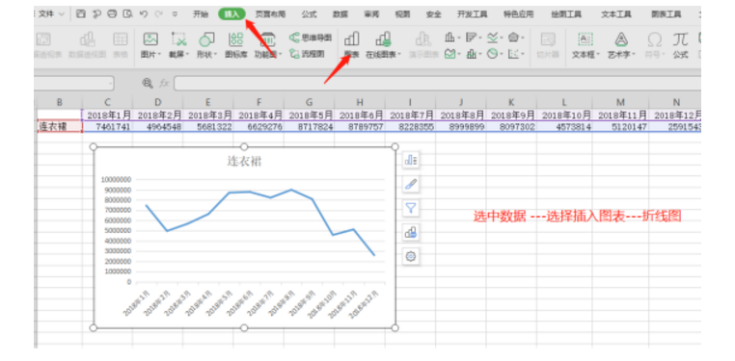
Task: Click the 图表 chart button
Action: click(x=351, y=45)
